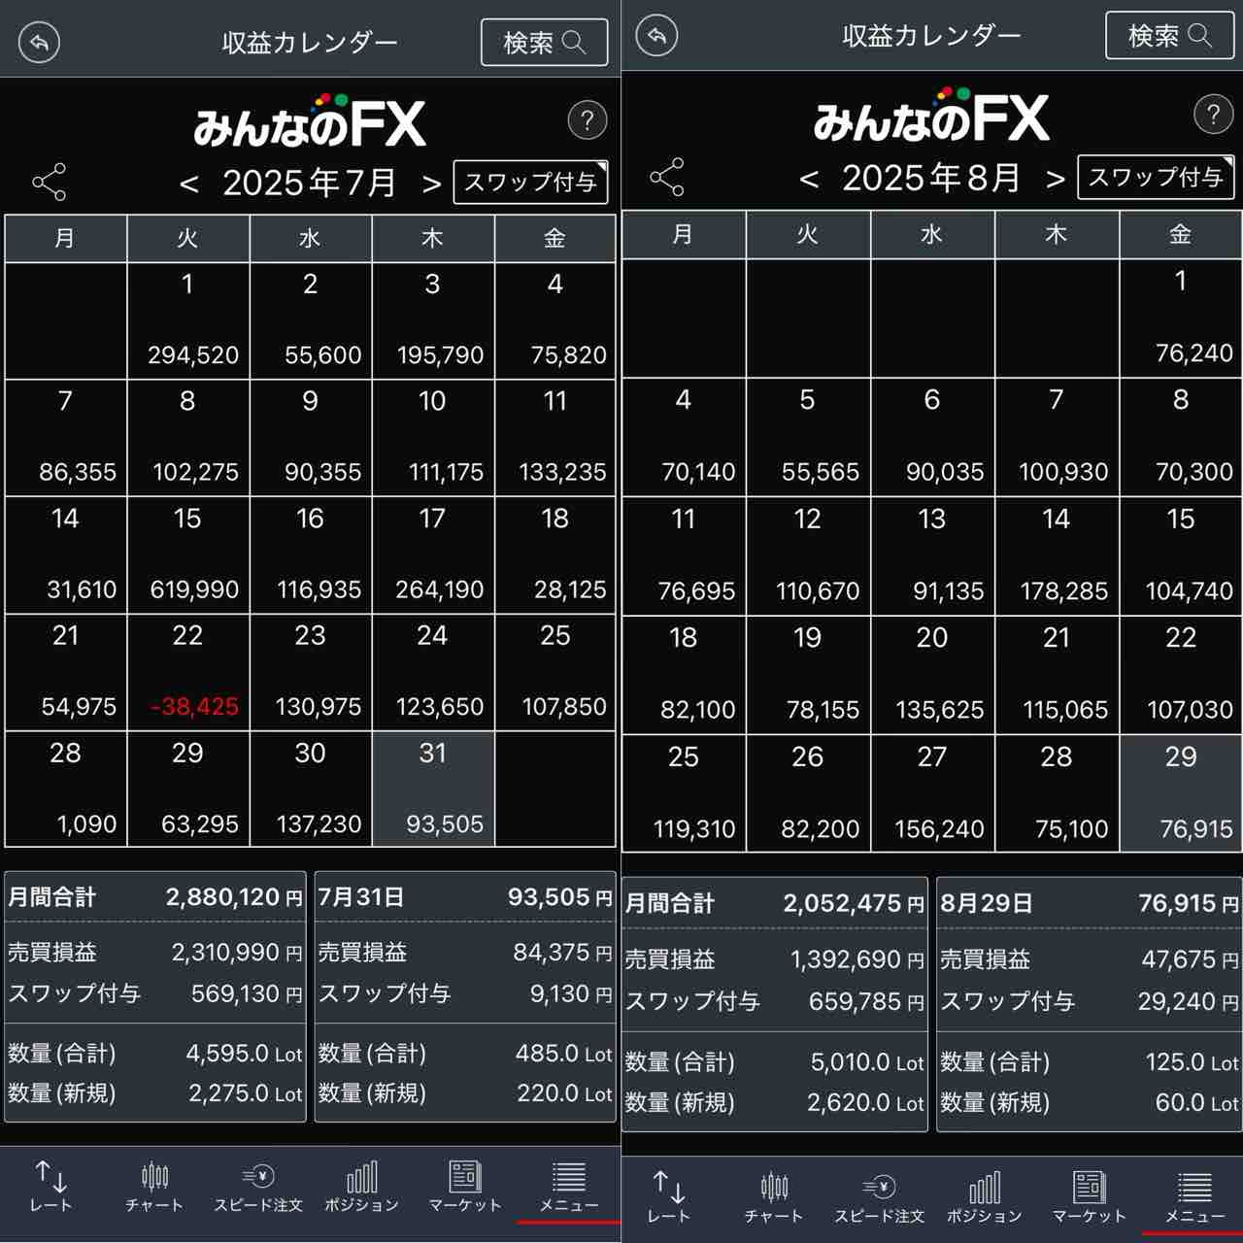The width and height of the screenshot is (1243, 1243).
Task: Open レート tab on July screen
Action: pos(50,1186)
